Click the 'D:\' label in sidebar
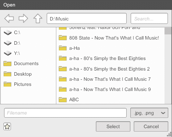The width and height of the screenshot is (172, 137). 17,43
